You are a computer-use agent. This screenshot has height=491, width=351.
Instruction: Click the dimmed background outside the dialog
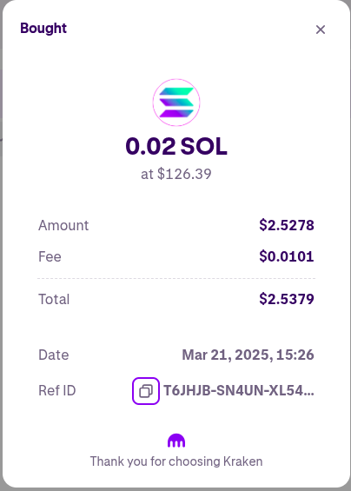pyautogui.click(x=1, y=219)
